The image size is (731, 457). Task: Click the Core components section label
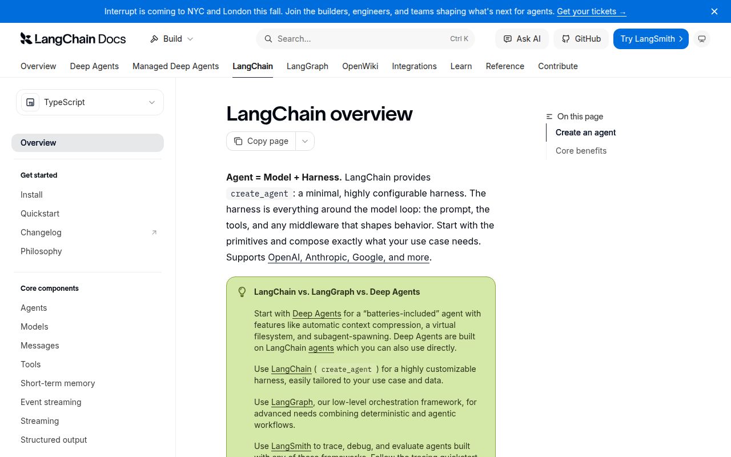50,288
